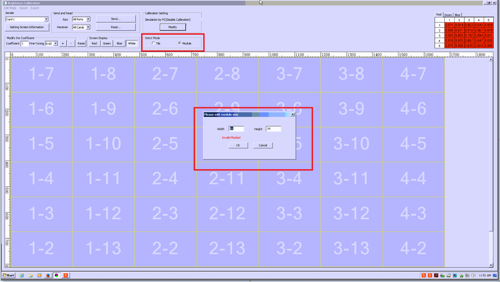
Task: Click the Getting Screen Information button
Action: [x=27, y=27]
